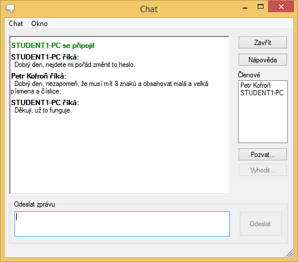The width and height of the screenshot is (298, 262).
Task: Click the 'Děkuji, už to funguje.' message
Action: [x=43, y=110]
